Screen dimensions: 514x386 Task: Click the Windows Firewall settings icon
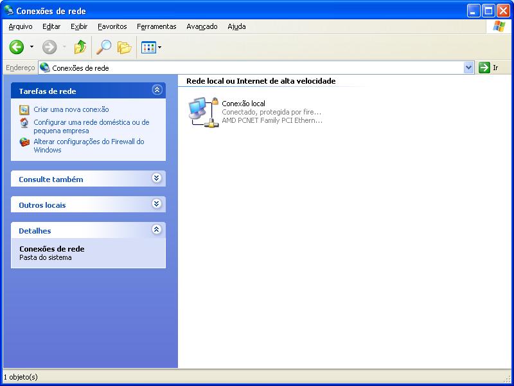(24, 142)
